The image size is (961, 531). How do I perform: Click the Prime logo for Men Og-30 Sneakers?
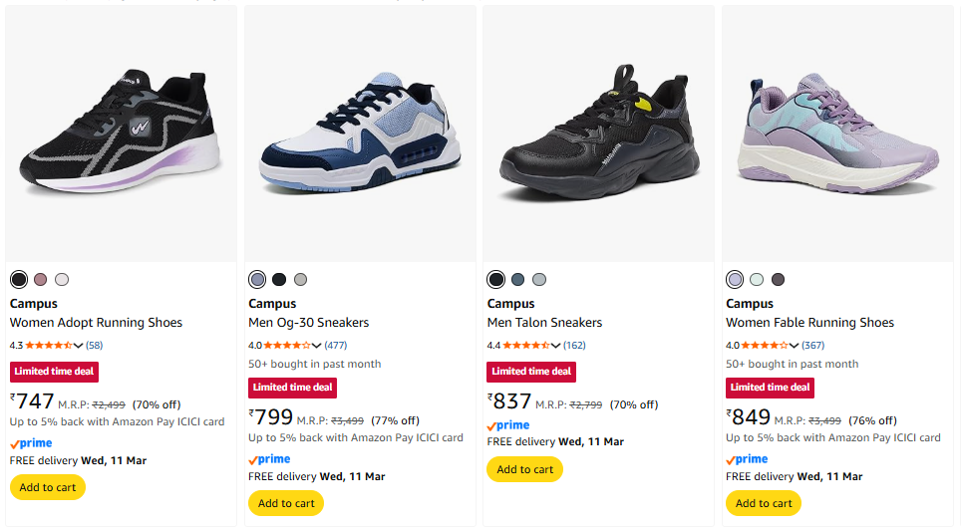[x=269, y=458]
